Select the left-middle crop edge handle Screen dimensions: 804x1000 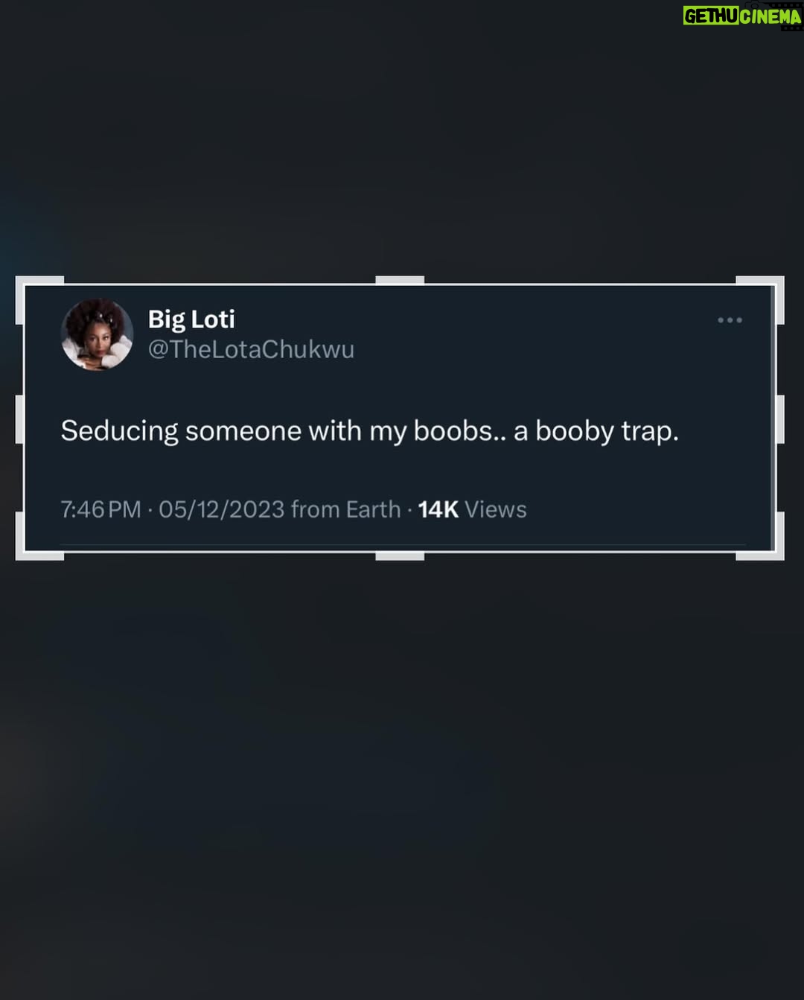point(20,418)
